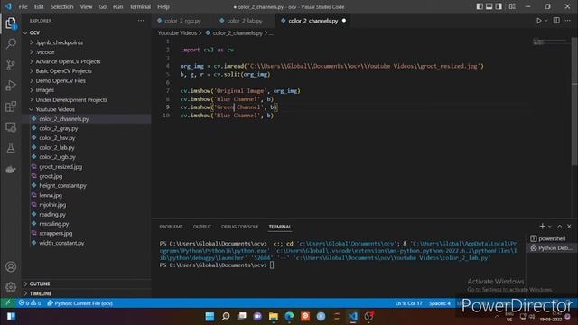Open Explorer Views and More Actions

(141, 21)
